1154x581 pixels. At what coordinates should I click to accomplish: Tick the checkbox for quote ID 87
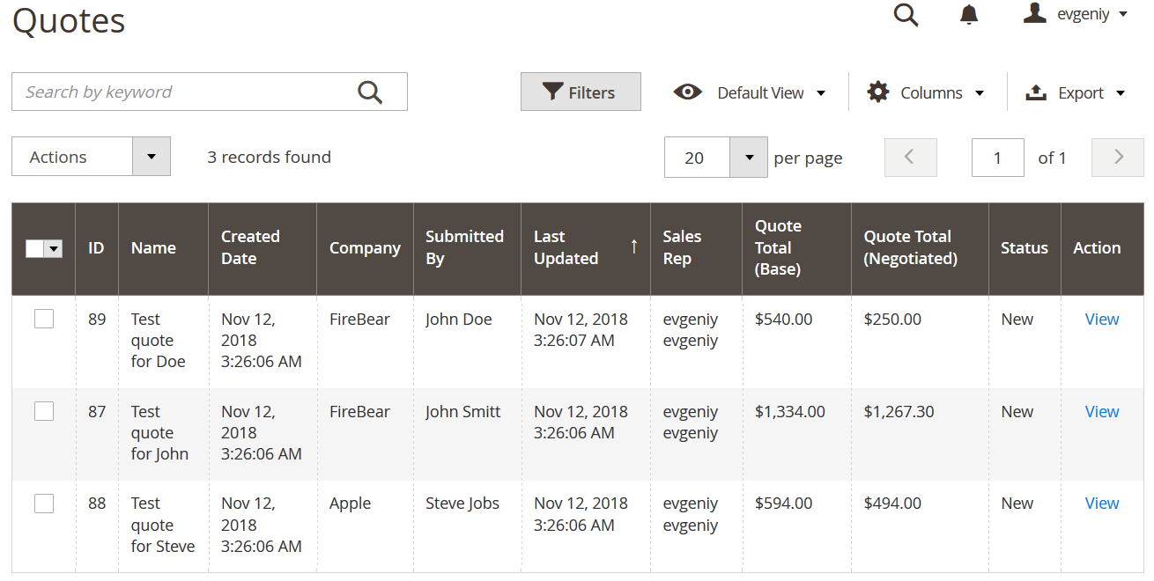tap(44, 411)
